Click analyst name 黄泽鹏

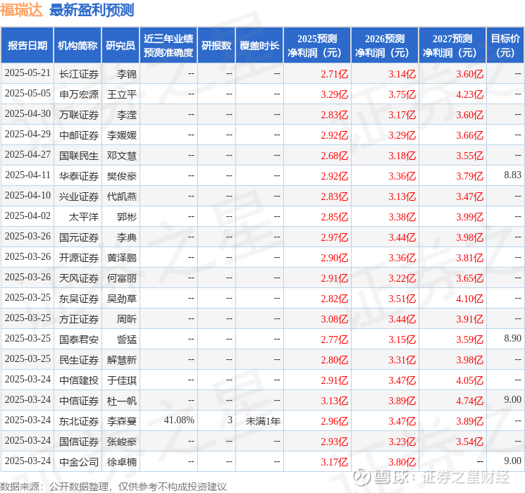click(x=121, y=258)
